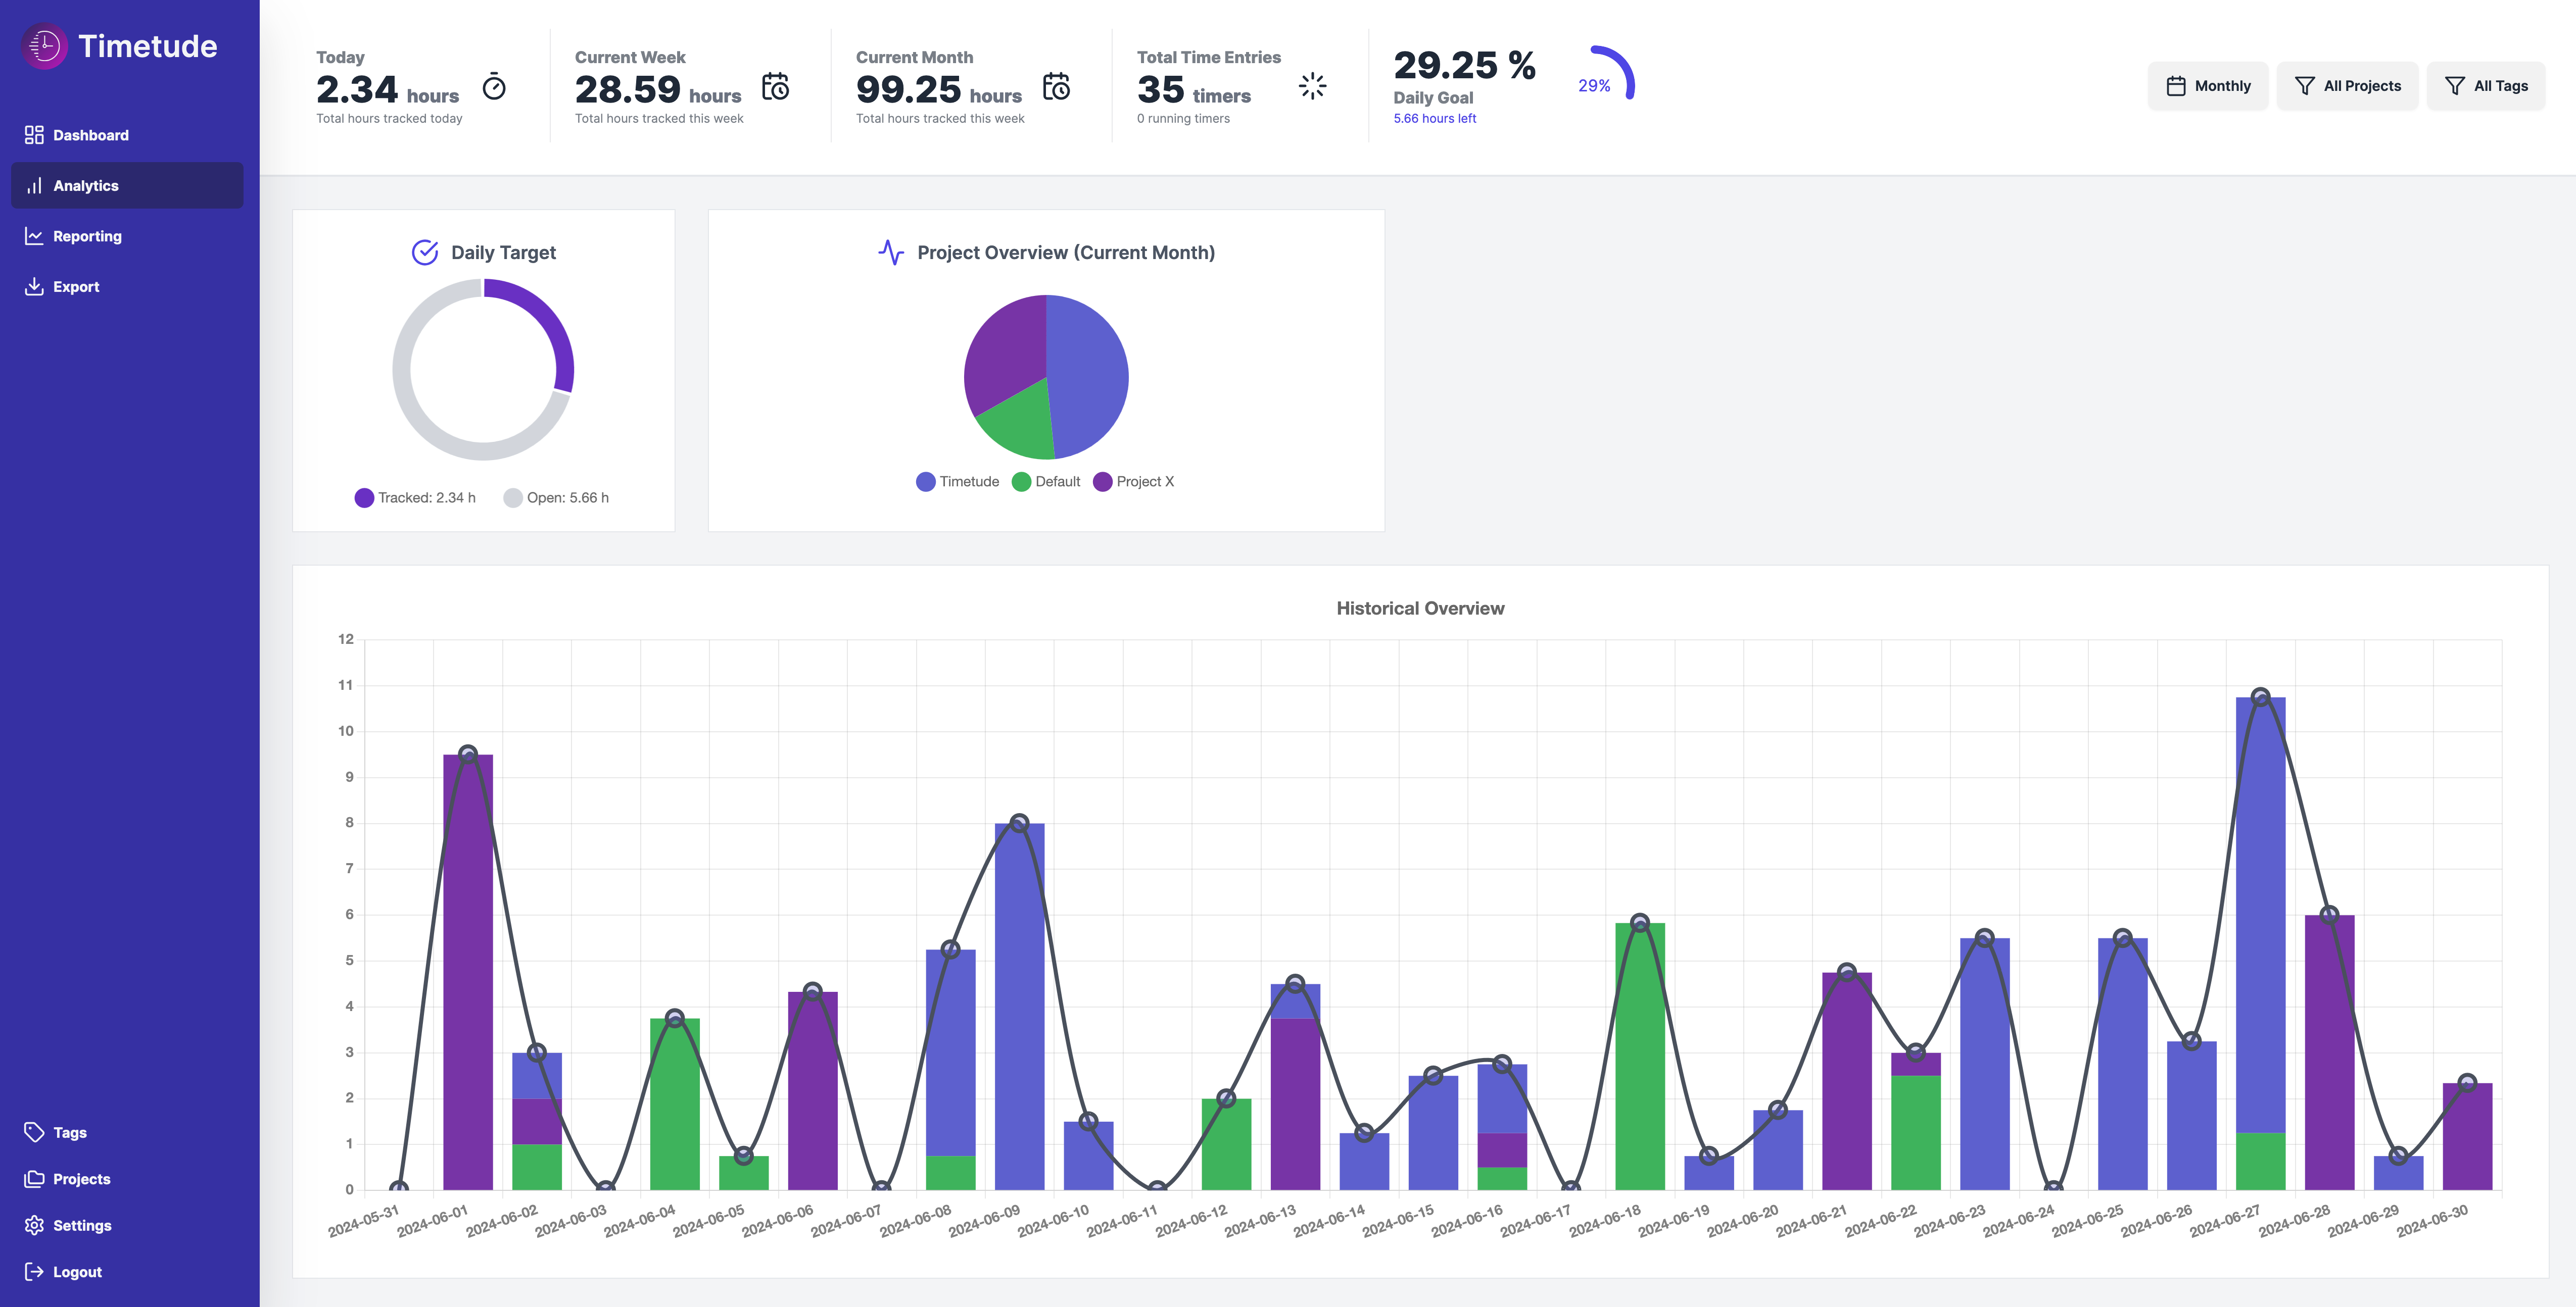Click the Timetude logo icon

pos(45,46)
